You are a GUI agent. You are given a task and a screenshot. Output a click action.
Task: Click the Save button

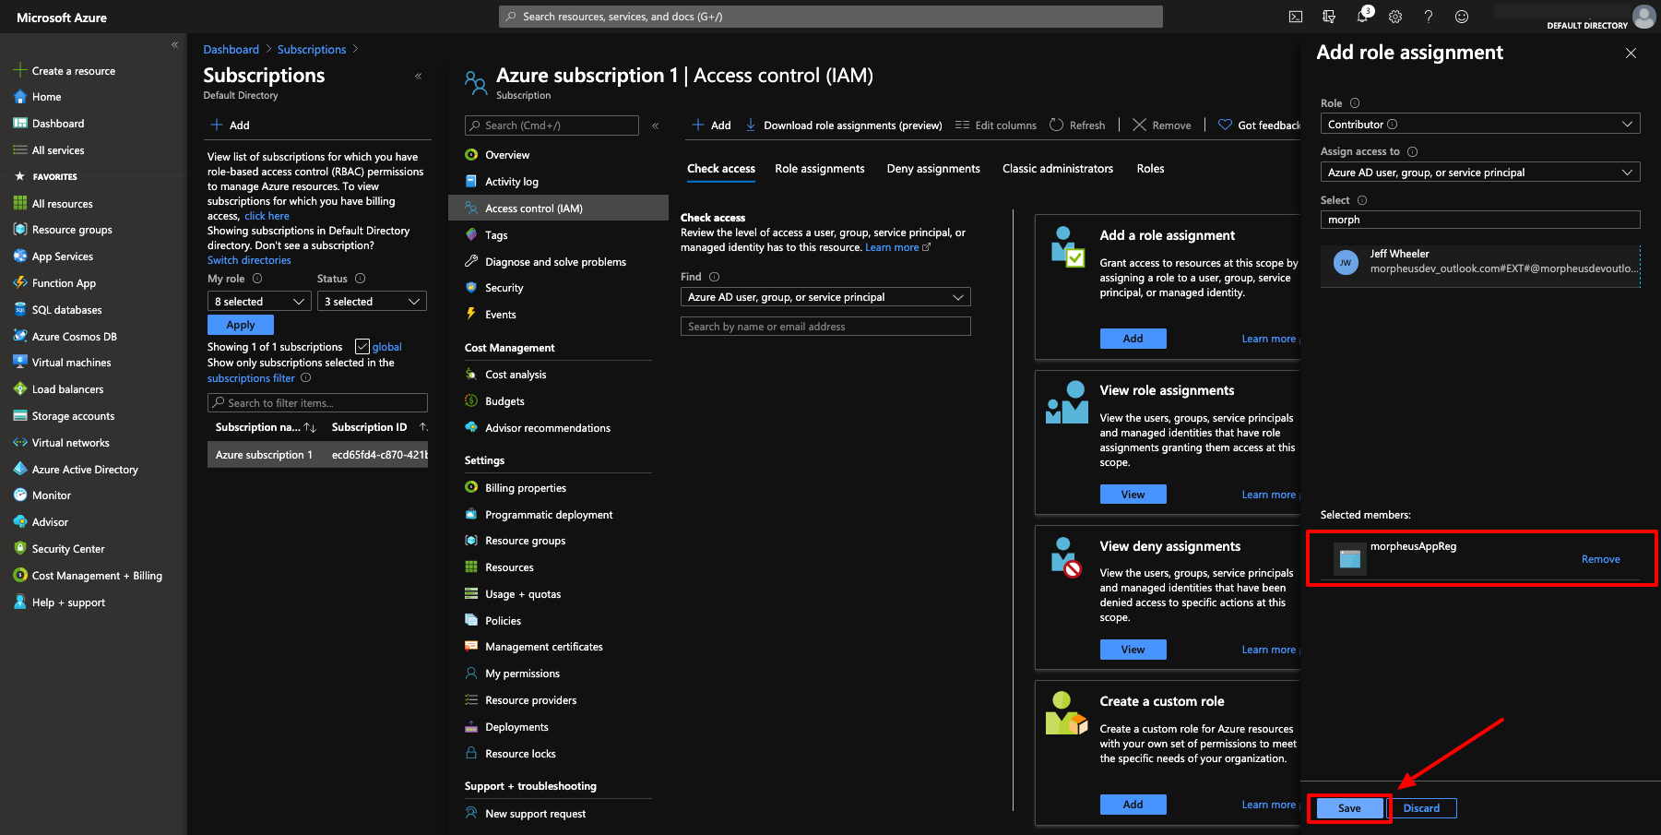click(1349, 808)
